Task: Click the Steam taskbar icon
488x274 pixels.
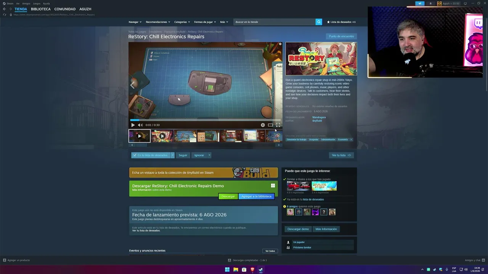Action: point(261,269)
